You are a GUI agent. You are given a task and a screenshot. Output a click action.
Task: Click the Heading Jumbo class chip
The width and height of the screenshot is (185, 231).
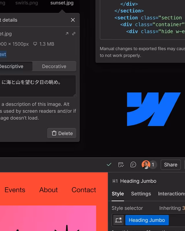(x=147, y=220)
